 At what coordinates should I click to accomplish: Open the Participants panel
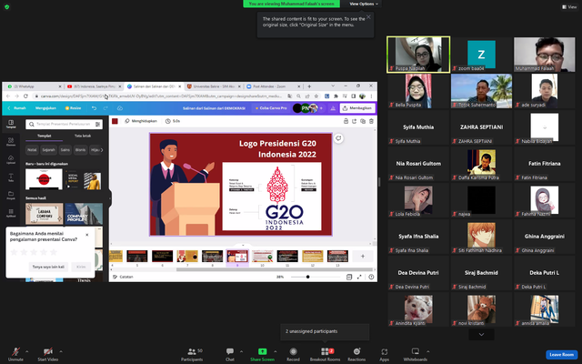[x=192, y=354]
